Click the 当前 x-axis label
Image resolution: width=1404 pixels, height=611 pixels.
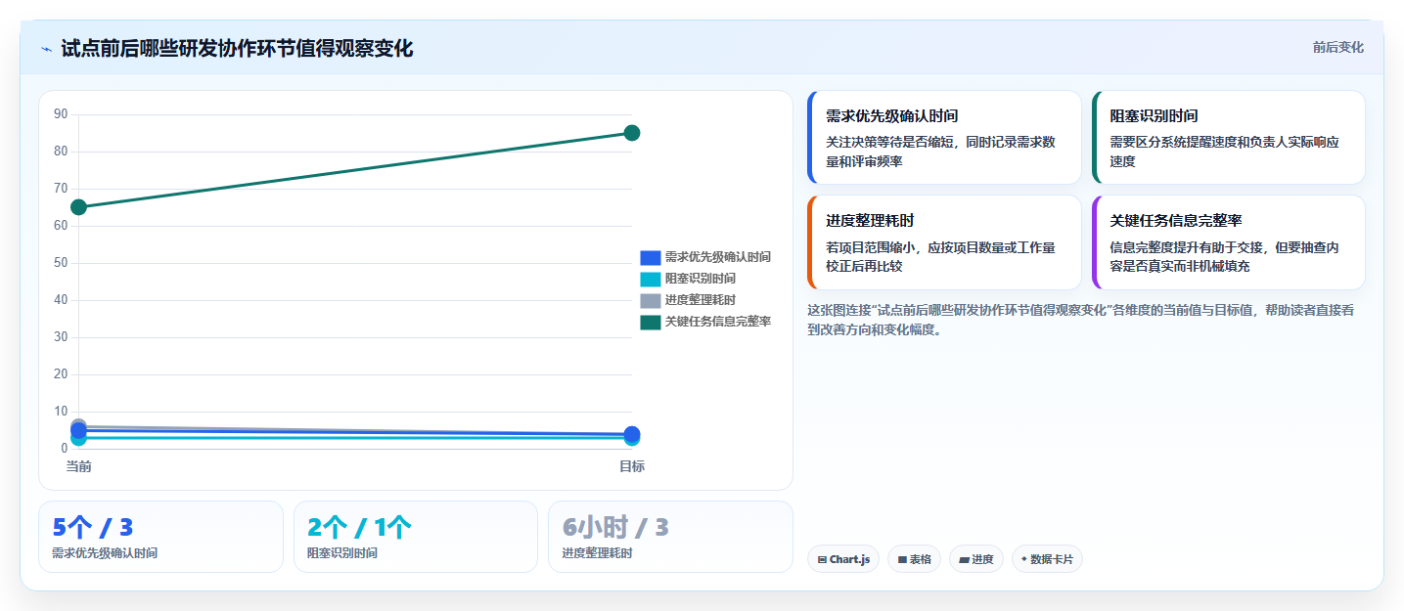78,466
